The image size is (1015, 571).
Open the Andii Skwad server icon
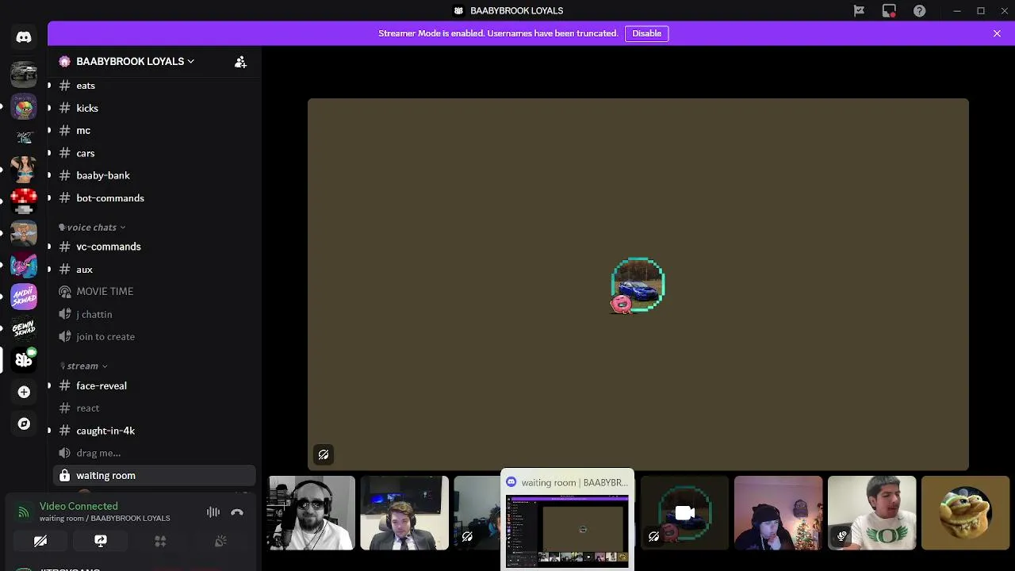pos(24,296)
